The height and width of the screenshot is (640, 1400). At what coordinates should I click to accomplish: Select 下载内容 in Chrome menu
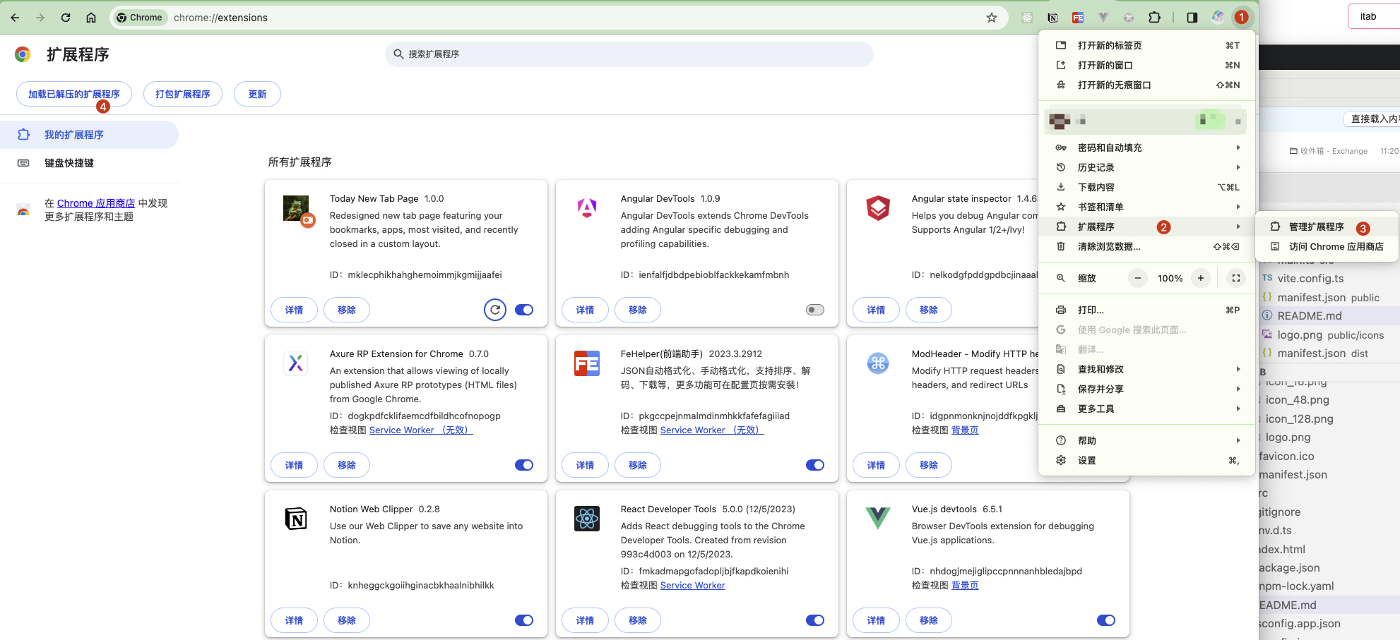[x=1146, y=187]
